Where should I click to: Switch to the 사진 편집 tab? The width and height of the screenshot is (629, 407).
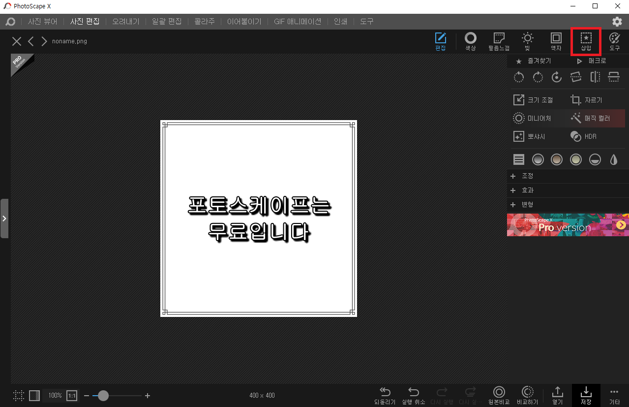click(85, 22)
